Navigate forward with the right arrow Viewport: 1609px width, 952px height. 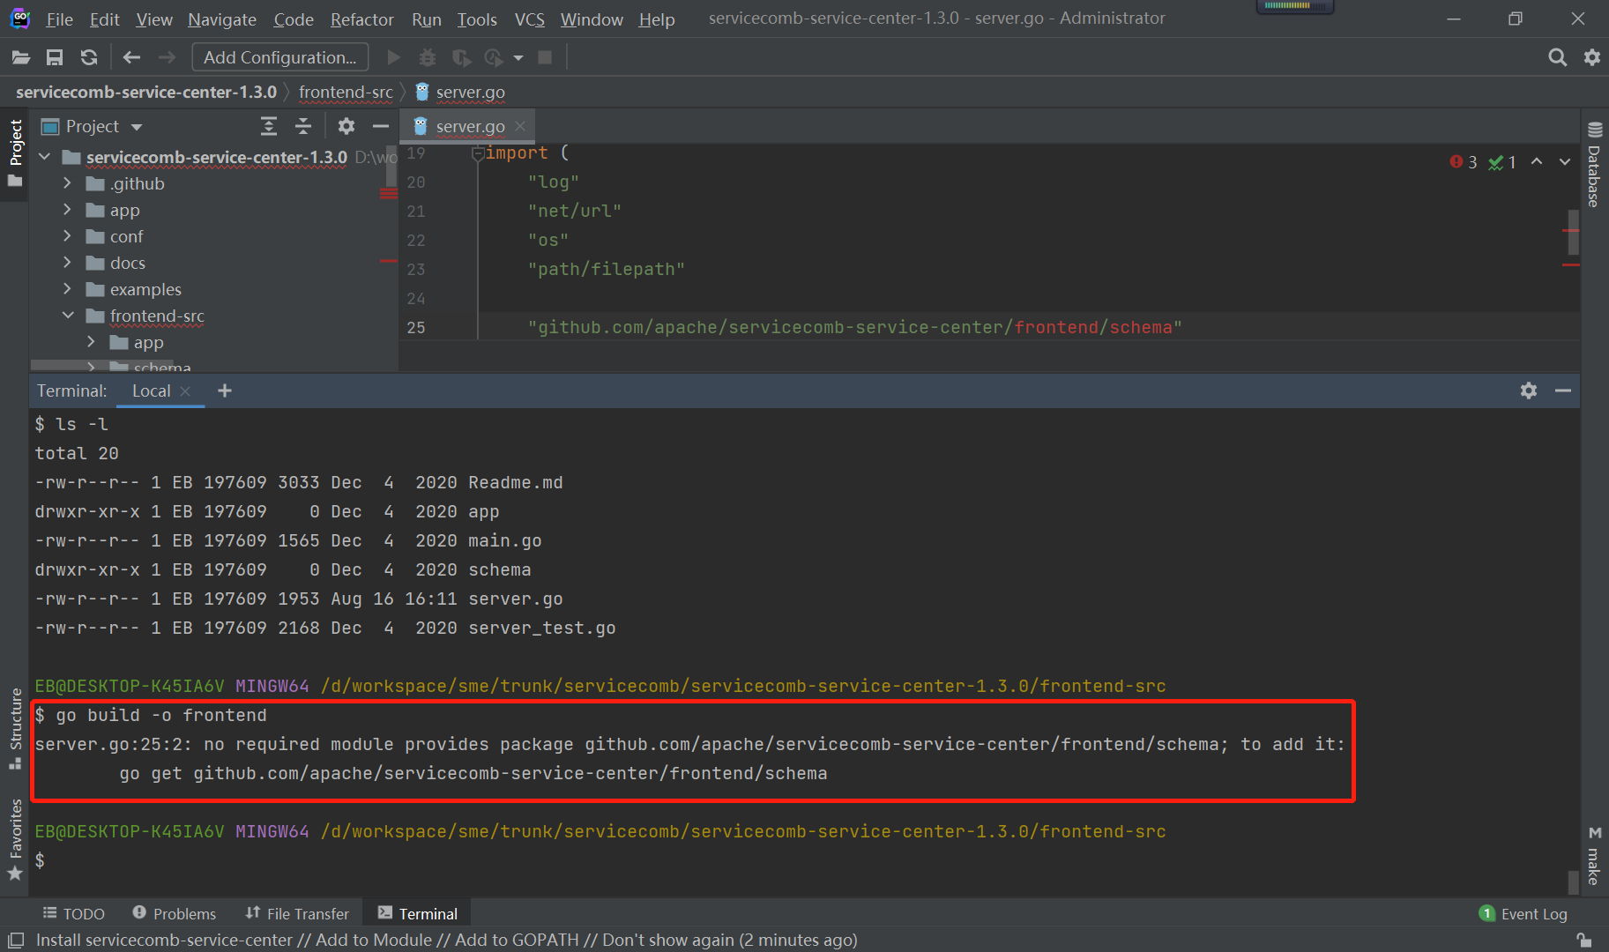click(x=167, y=57)
